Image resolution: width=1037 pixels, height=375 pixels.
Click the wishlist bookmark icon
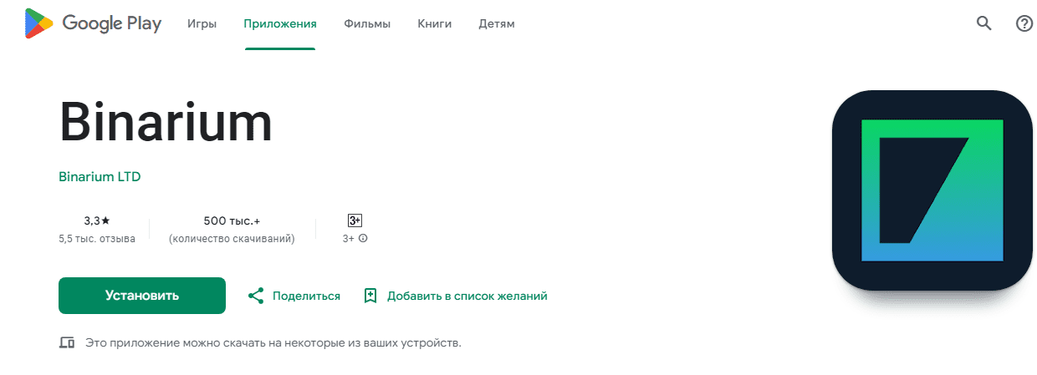pos(370,296)
